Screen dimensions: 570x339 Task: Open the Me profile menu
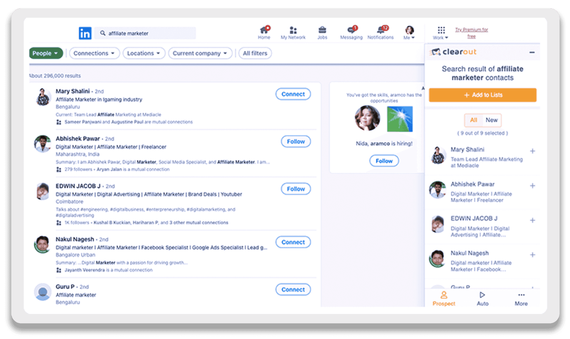coord(409,33)
